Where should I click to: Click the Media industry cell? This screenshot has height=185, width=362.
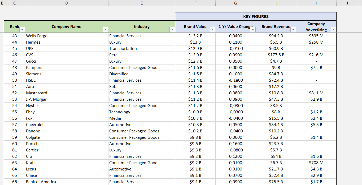pyautogui.click(x=142, y=118)
